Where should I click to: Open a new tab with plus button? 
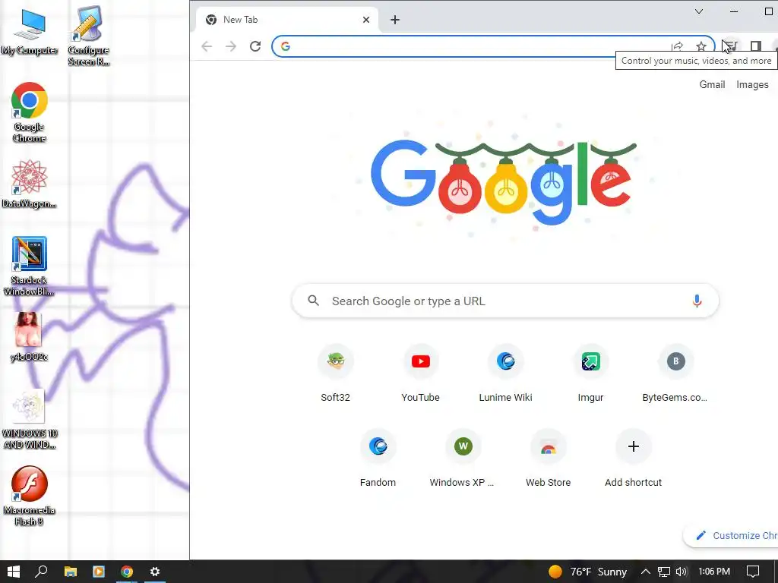395,20
